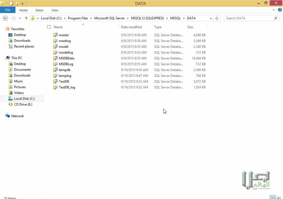This screenshot has height=199, width=283.
Task: Click the 9/19/2015 9:47 AM date cell
Action: click(x=135, y=76)
